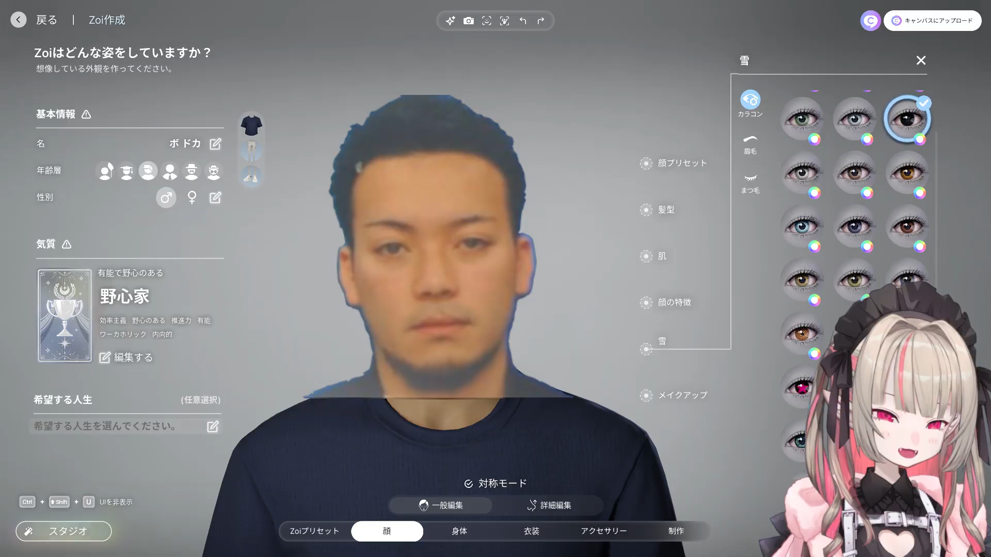
Task: Select the pink star pupil eye preset
Action: tap(801, 387)
